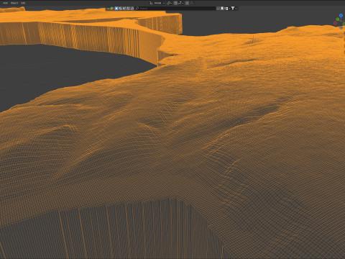Click the magnifier search icon
The width and height of the screenshot is (345, 259).
tap(137, 9)
